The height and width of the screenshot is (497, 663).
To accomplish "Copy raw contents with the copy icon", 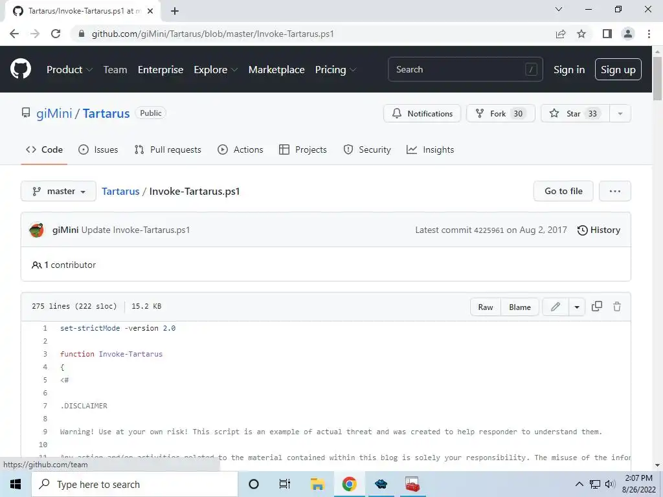I will [x=596, y=306].
